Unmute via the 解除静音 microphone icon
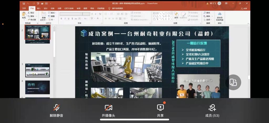 point(56,108)
